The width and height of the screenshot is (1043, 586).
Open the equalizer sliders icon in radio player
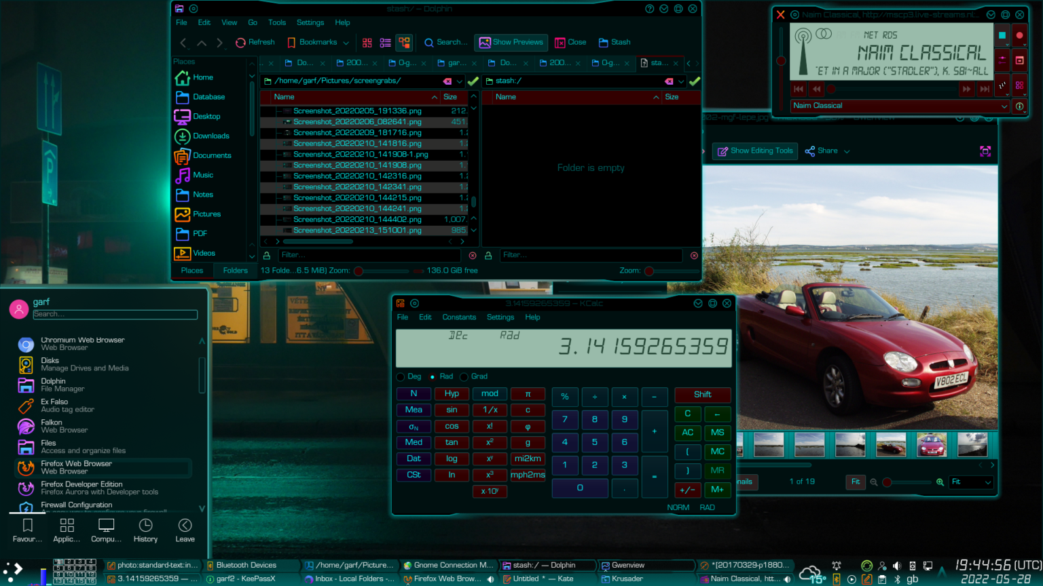coord(1002,60)
